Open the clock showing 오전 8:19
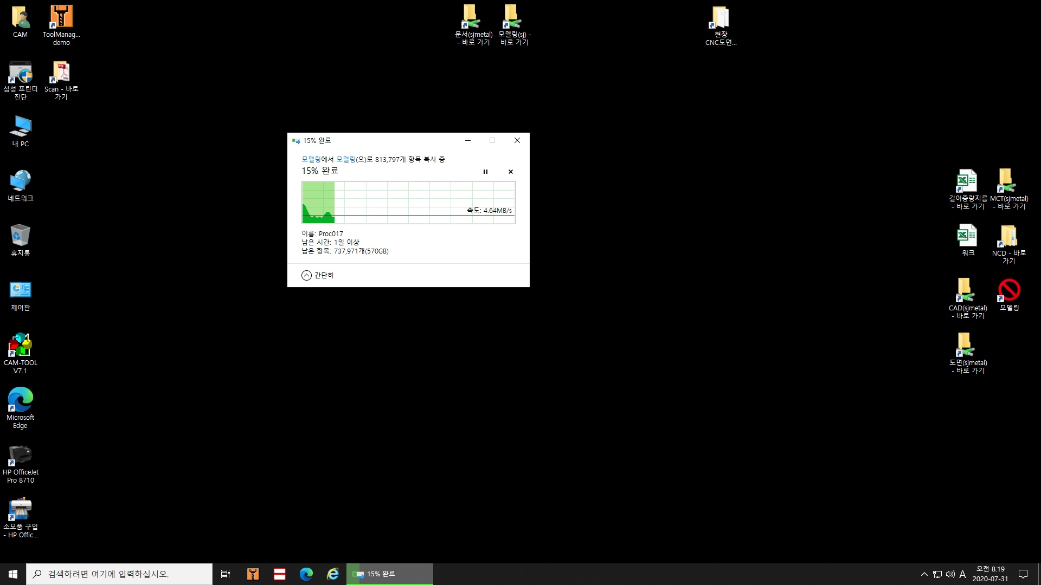1041x585 pixels. (991, 574)
